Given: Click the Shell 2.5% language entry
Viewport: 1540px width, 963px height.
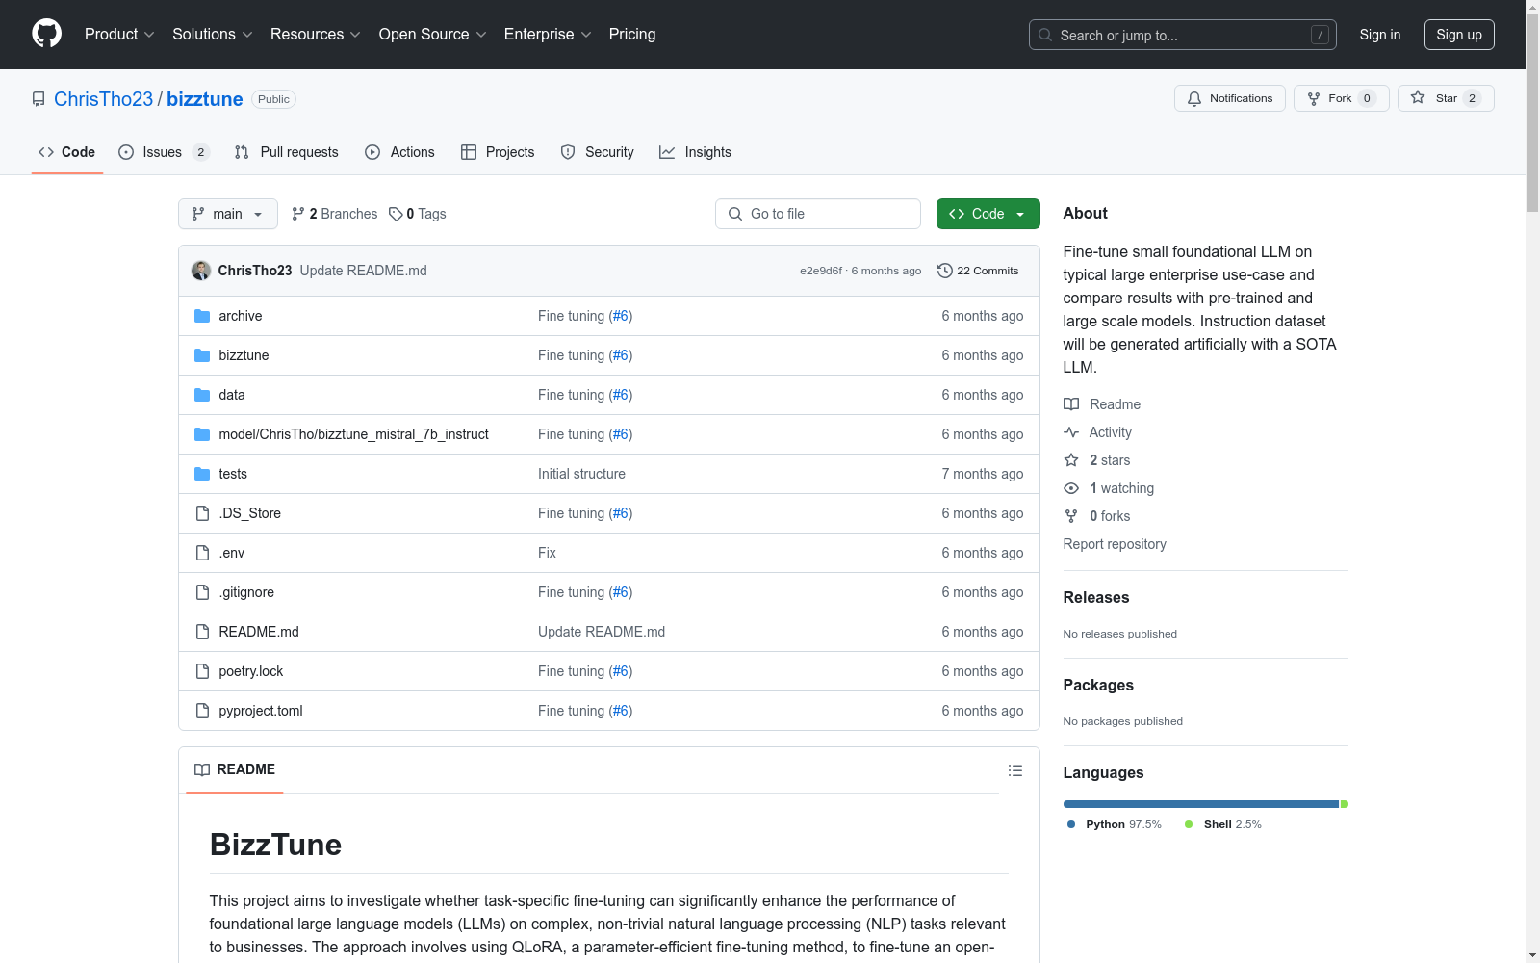Looking at the screenshot, I should [1222, 824].
